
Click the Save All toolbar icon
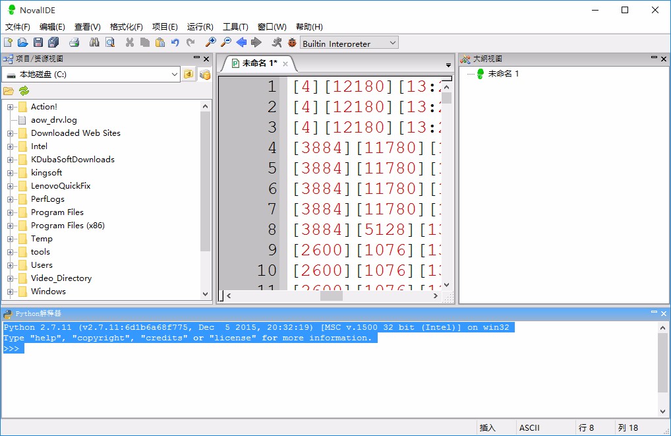pos(53,42)
